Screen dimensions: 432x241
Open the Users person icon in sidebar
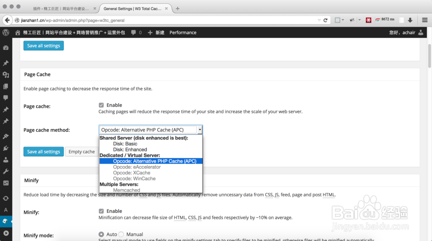6,160
